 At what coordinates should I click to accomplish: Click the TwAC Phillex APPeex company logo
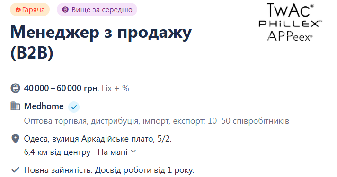click(290, 22)
